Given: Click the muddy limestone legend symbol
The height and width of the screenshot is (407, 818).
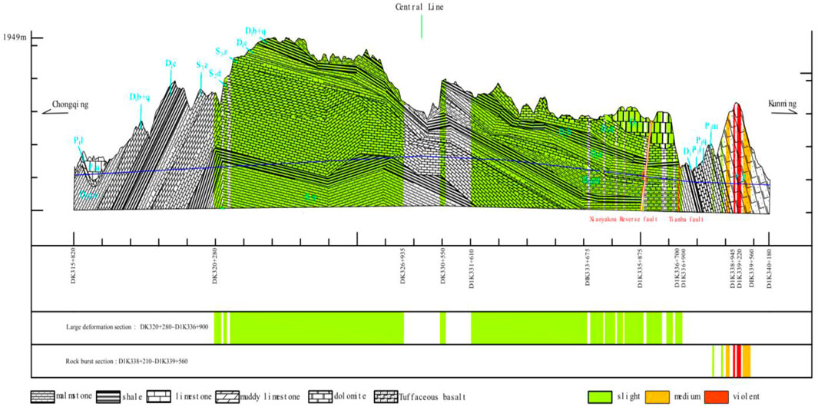Looking at the screenshot, I should pos(227,396).
